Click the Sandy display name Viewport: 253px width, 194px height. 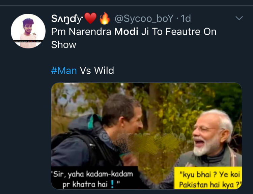67,18
